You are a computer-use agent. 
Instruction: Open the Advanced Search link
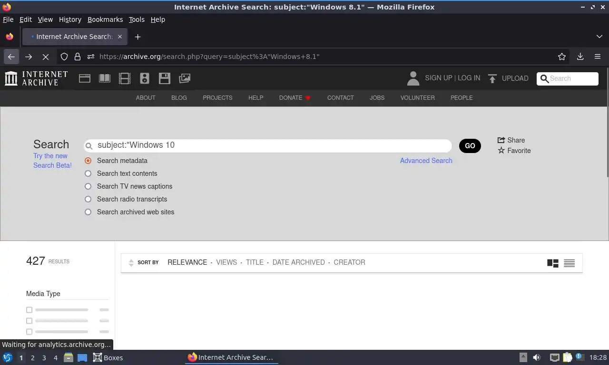pyautogui.click(x=426, y=161)
